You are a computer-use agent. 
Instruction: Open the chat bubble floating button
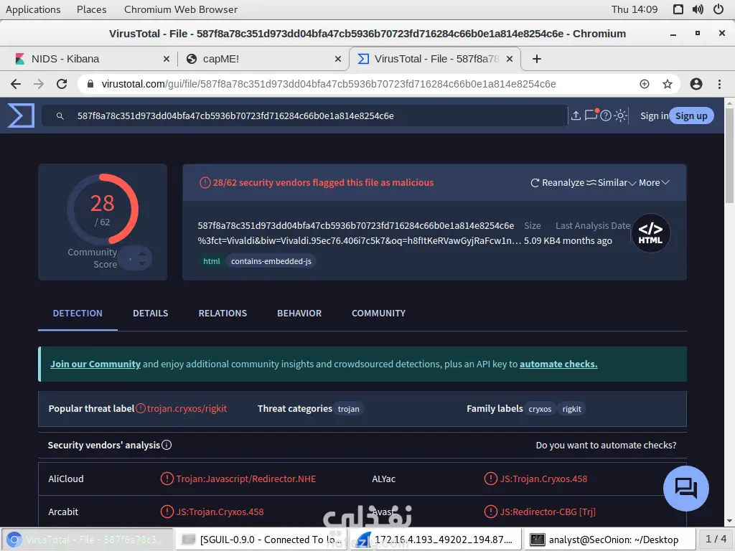point(685,488)
